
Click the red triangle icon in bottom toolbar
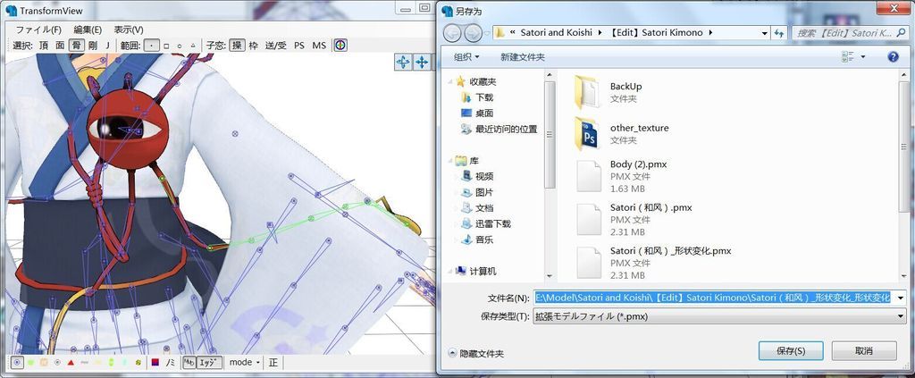click(71, 363)
